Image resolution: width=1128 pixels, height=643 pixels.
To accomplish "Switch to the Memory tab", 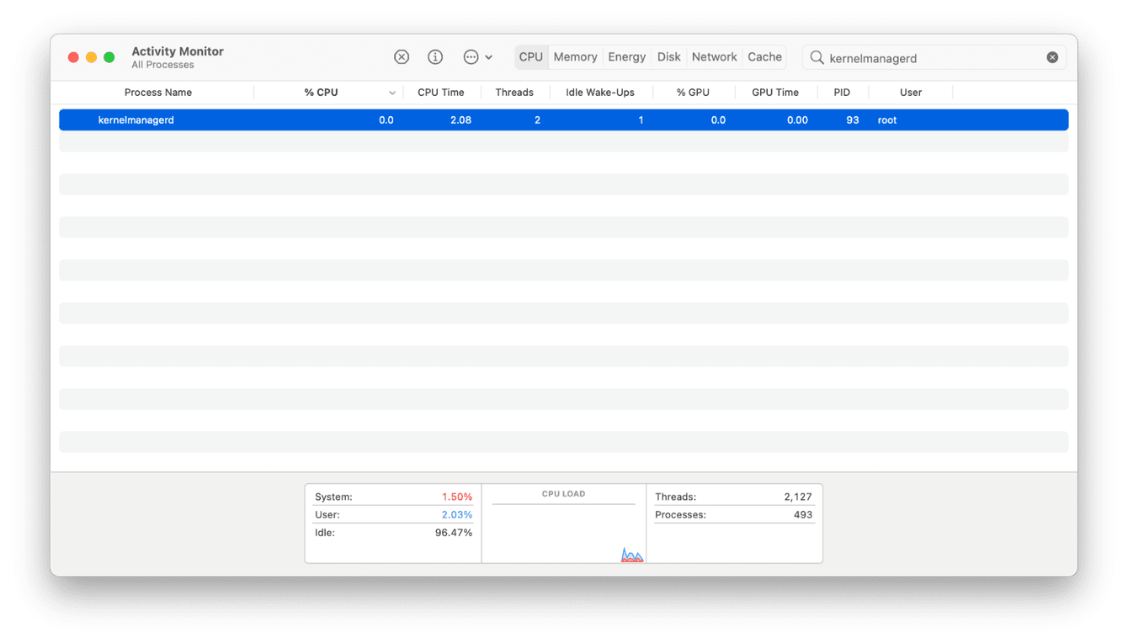I will tap(575, 56).
